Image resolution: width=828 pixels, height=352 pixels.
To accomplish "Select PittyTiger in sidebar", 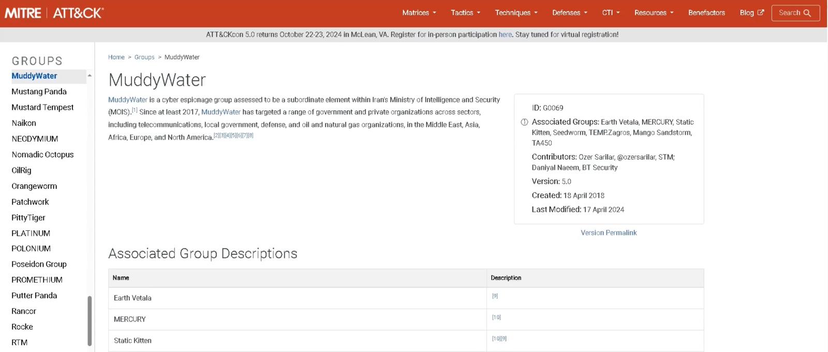I will coord(28,218).
